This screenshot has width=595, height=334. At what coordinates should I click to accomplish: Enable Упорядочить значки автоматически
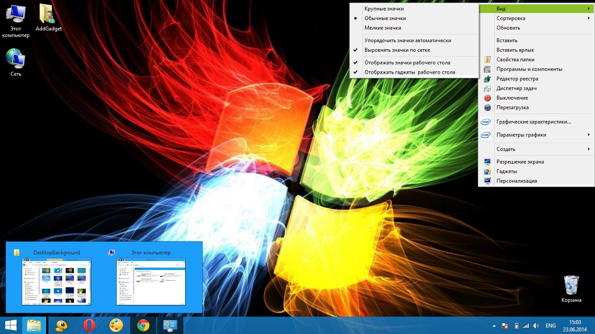(x=414, y=40)
